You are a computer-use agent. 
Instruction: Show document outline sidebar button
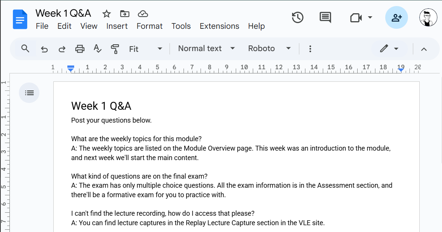[29, 93]
